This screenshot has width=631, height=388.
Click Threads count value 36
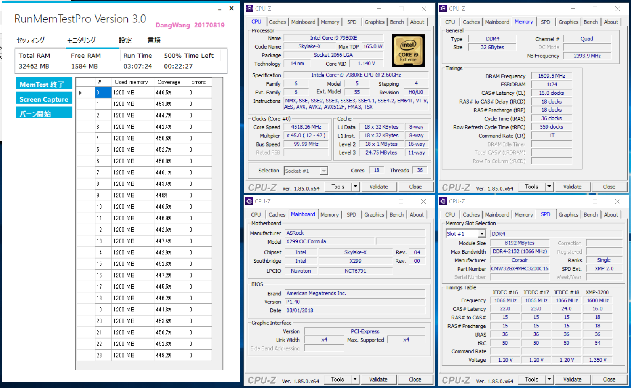click(x=420, y=170)
